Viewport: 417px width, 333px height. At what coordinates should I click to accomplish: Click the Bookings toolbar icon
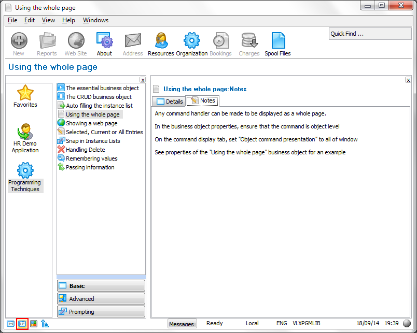[220, 41]
